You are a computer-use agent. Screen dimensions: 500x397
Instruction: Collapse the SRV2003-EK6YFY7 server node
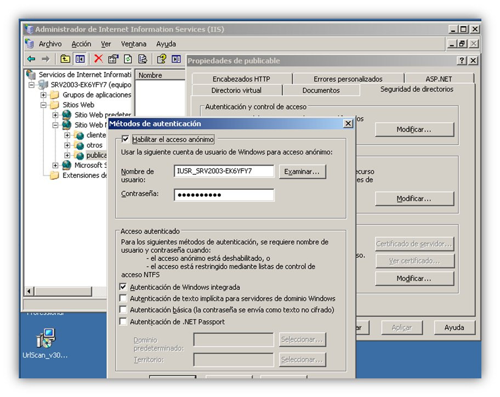click(31, 85)
